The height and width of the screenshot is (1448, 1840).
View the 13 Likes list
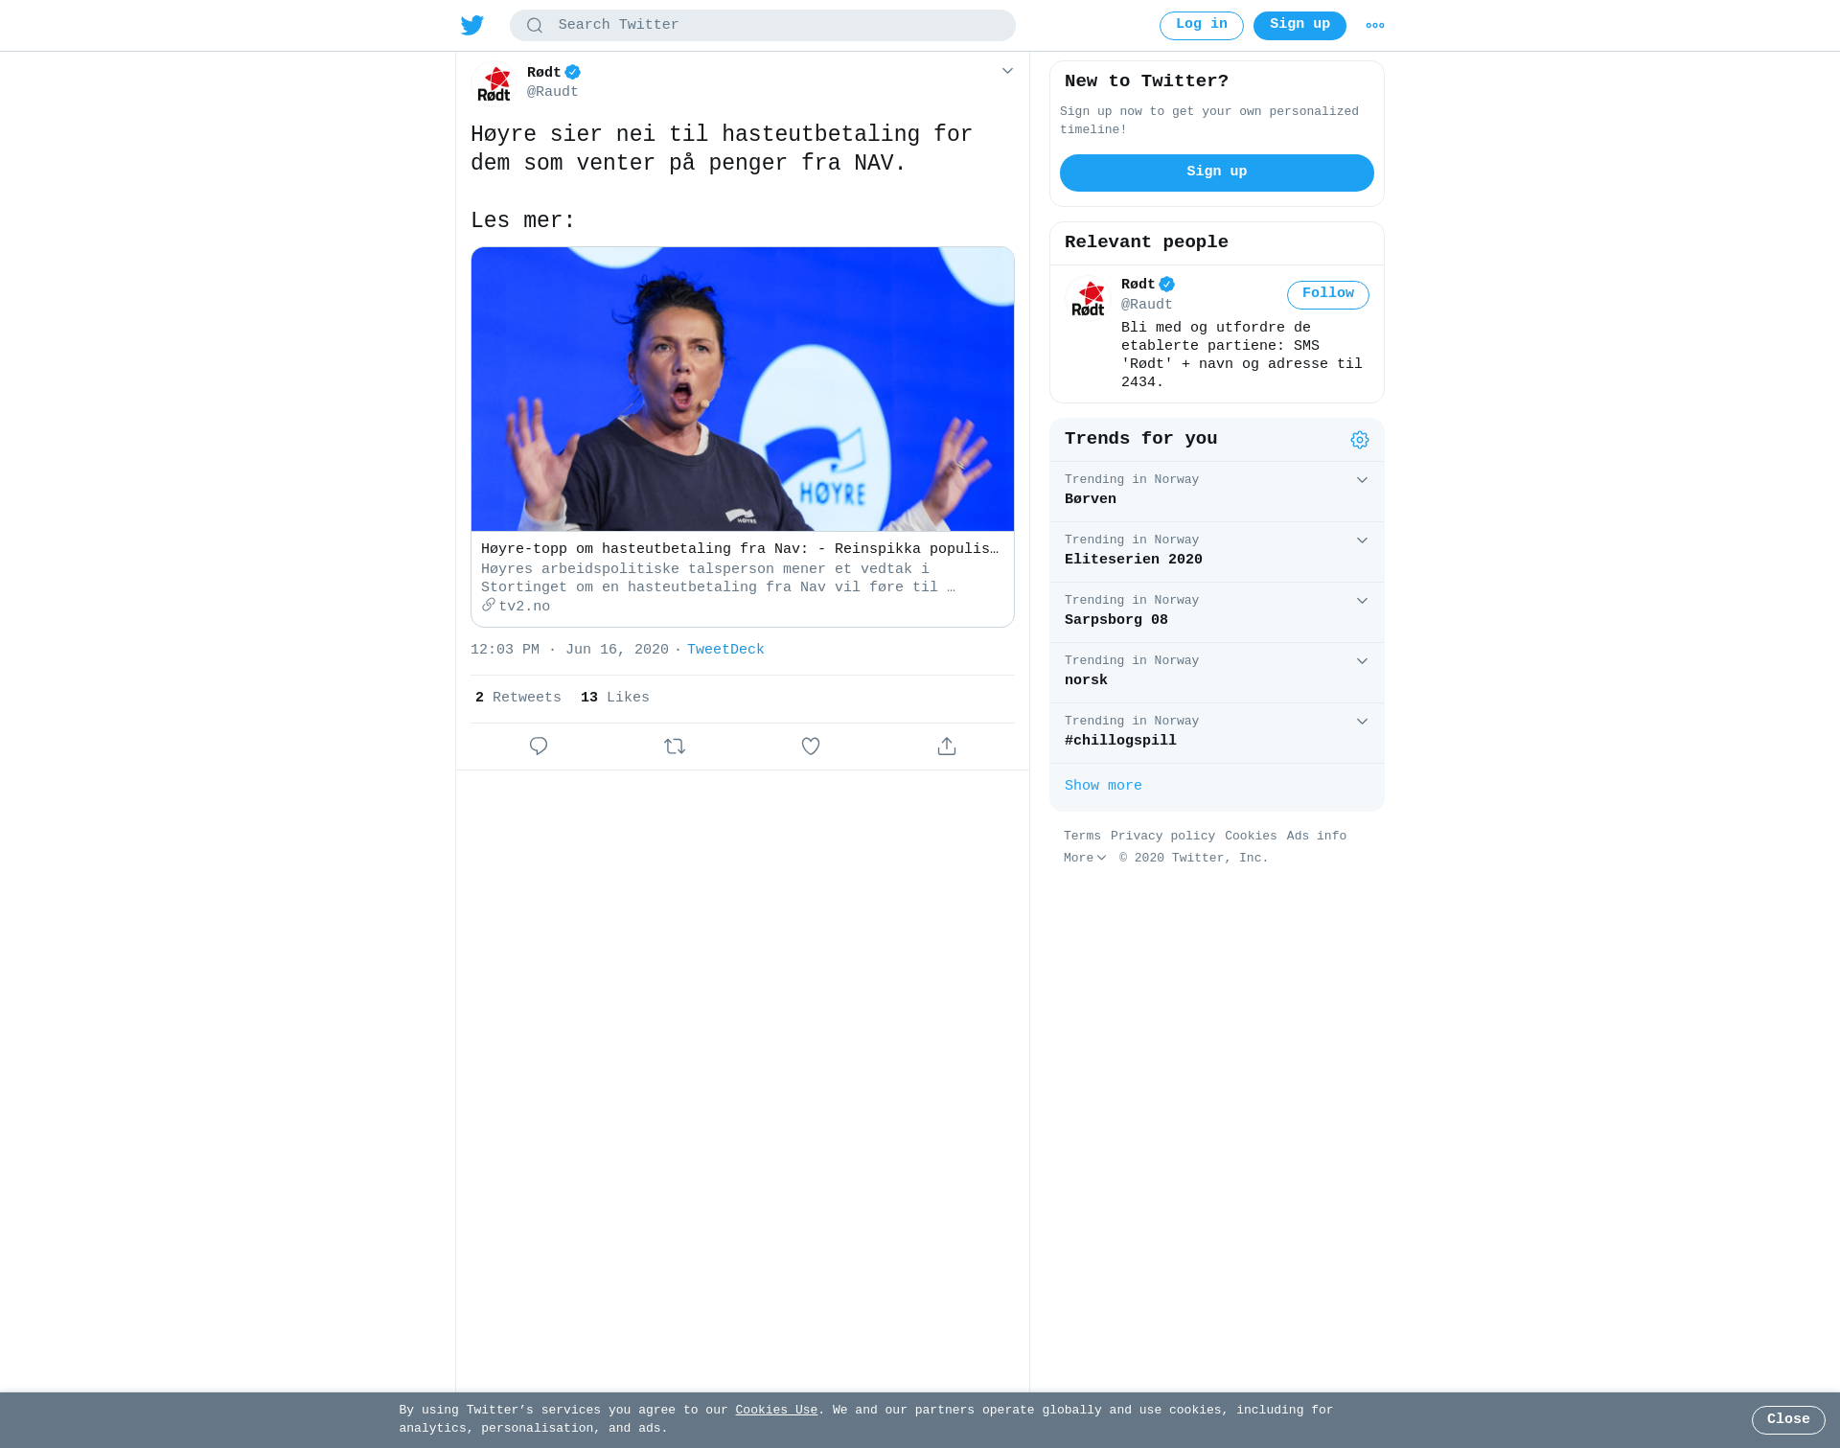tap(615, 698)
